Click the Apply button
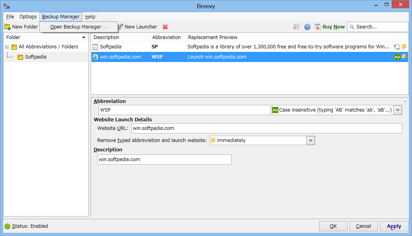 (394, 226)
